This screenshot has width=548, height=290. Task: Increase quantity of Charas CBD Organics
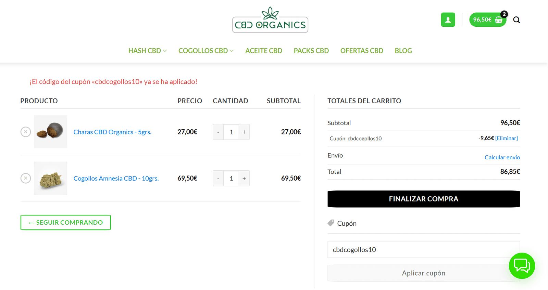pyautogui.click(x=244, y=132)
